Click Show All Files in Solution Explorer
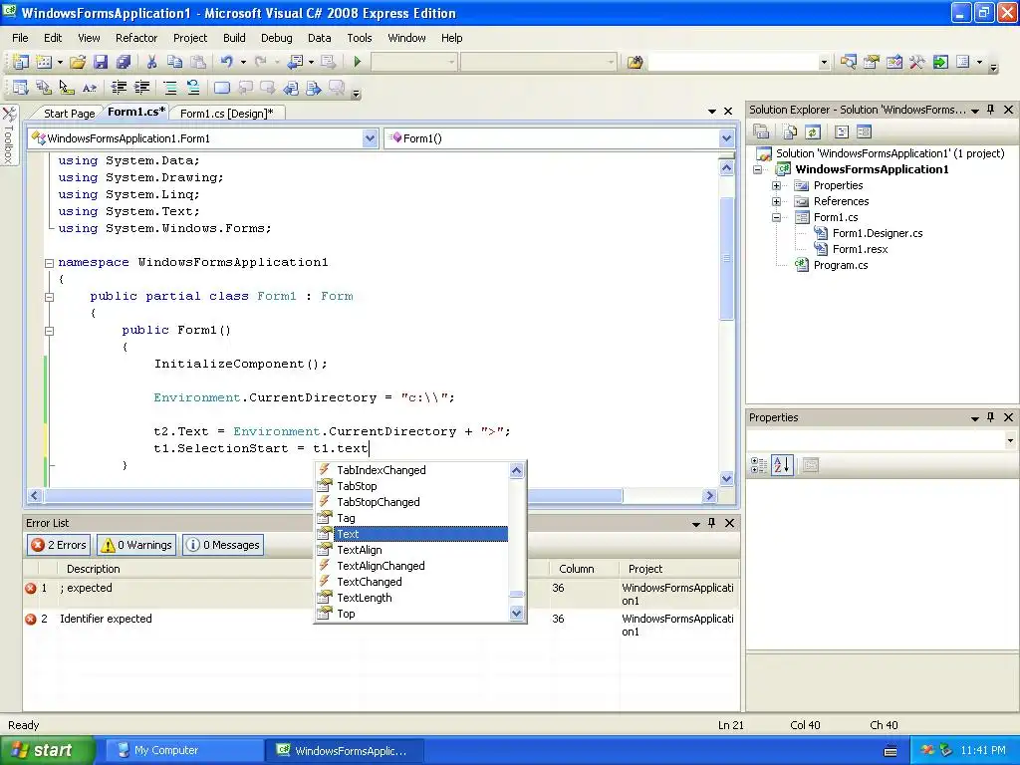Image resolution: width=1020 pixels, height=765 pixels. [789, 132]
